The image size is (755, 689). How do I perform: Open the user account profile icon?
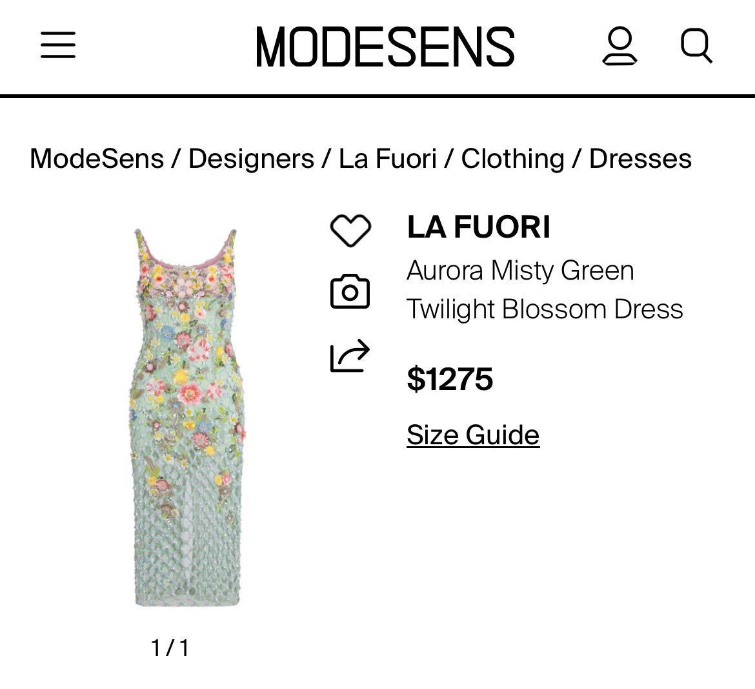pos(619,46)
